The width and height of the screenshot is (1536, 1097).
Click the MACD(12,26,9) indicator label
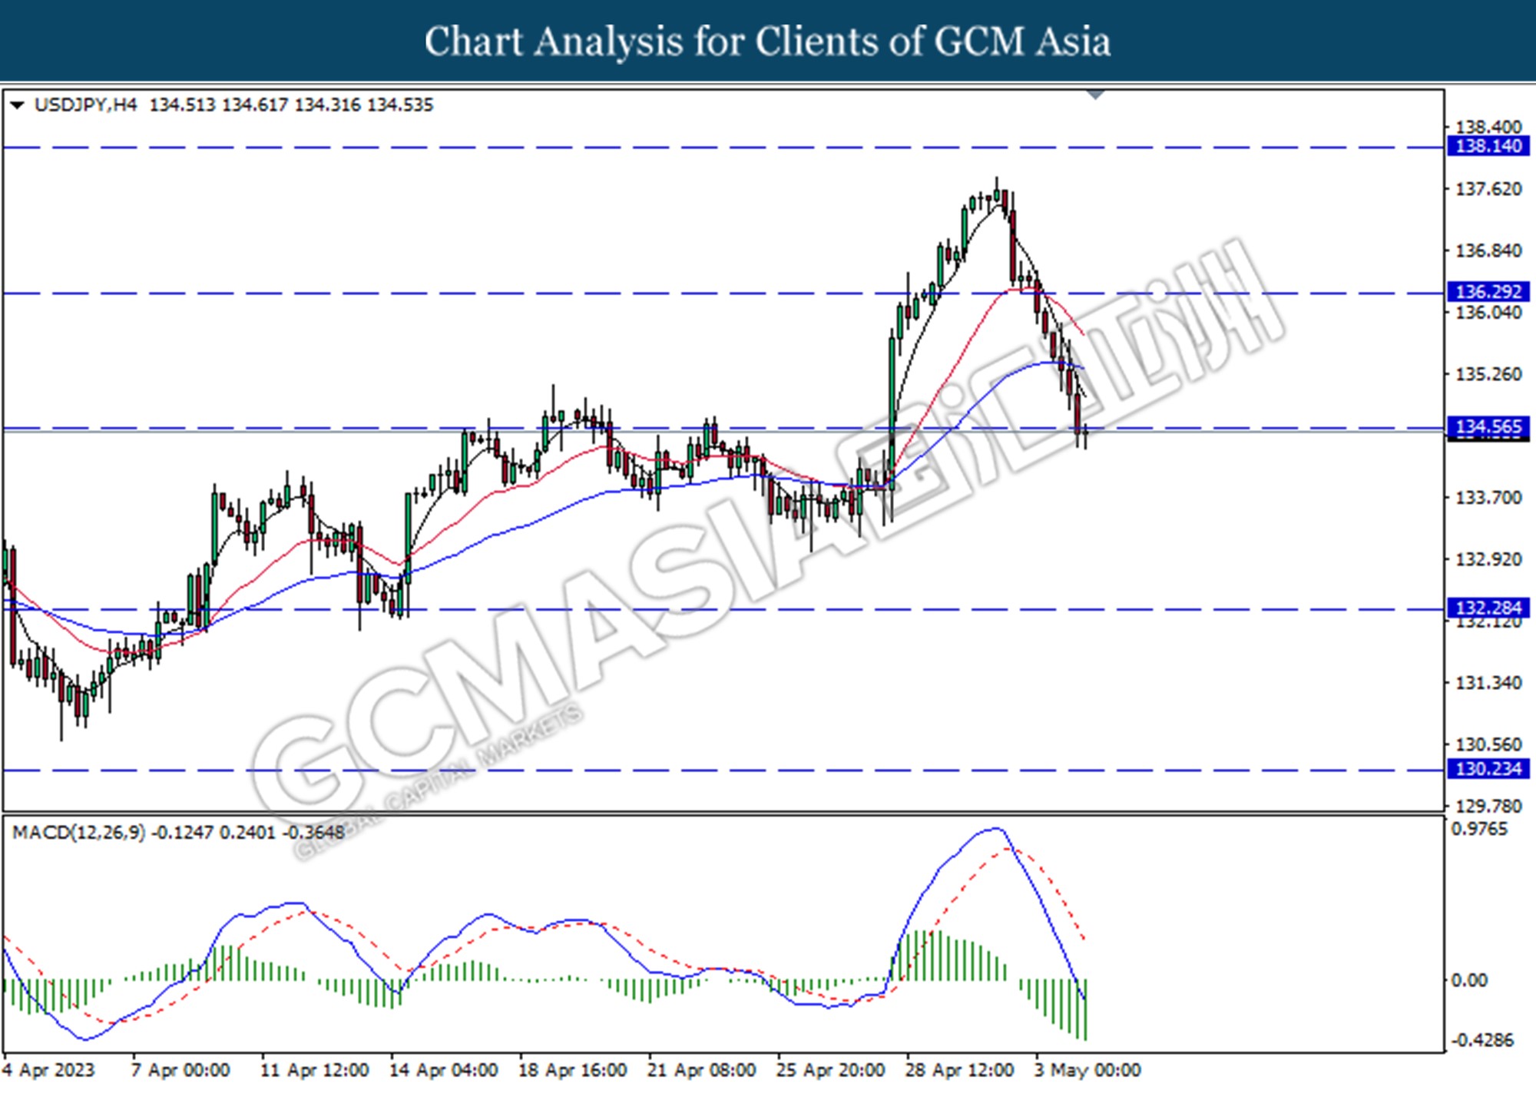pos(79,833)
